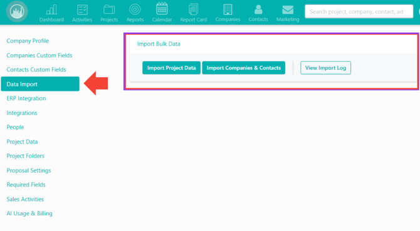
Task: Open Project Data settings
Action: pos(22,141)
